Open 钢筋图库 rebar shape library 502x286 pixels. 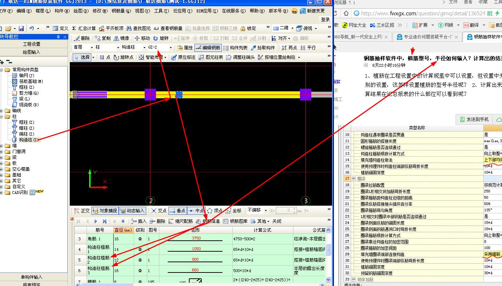tap(235, 221)
